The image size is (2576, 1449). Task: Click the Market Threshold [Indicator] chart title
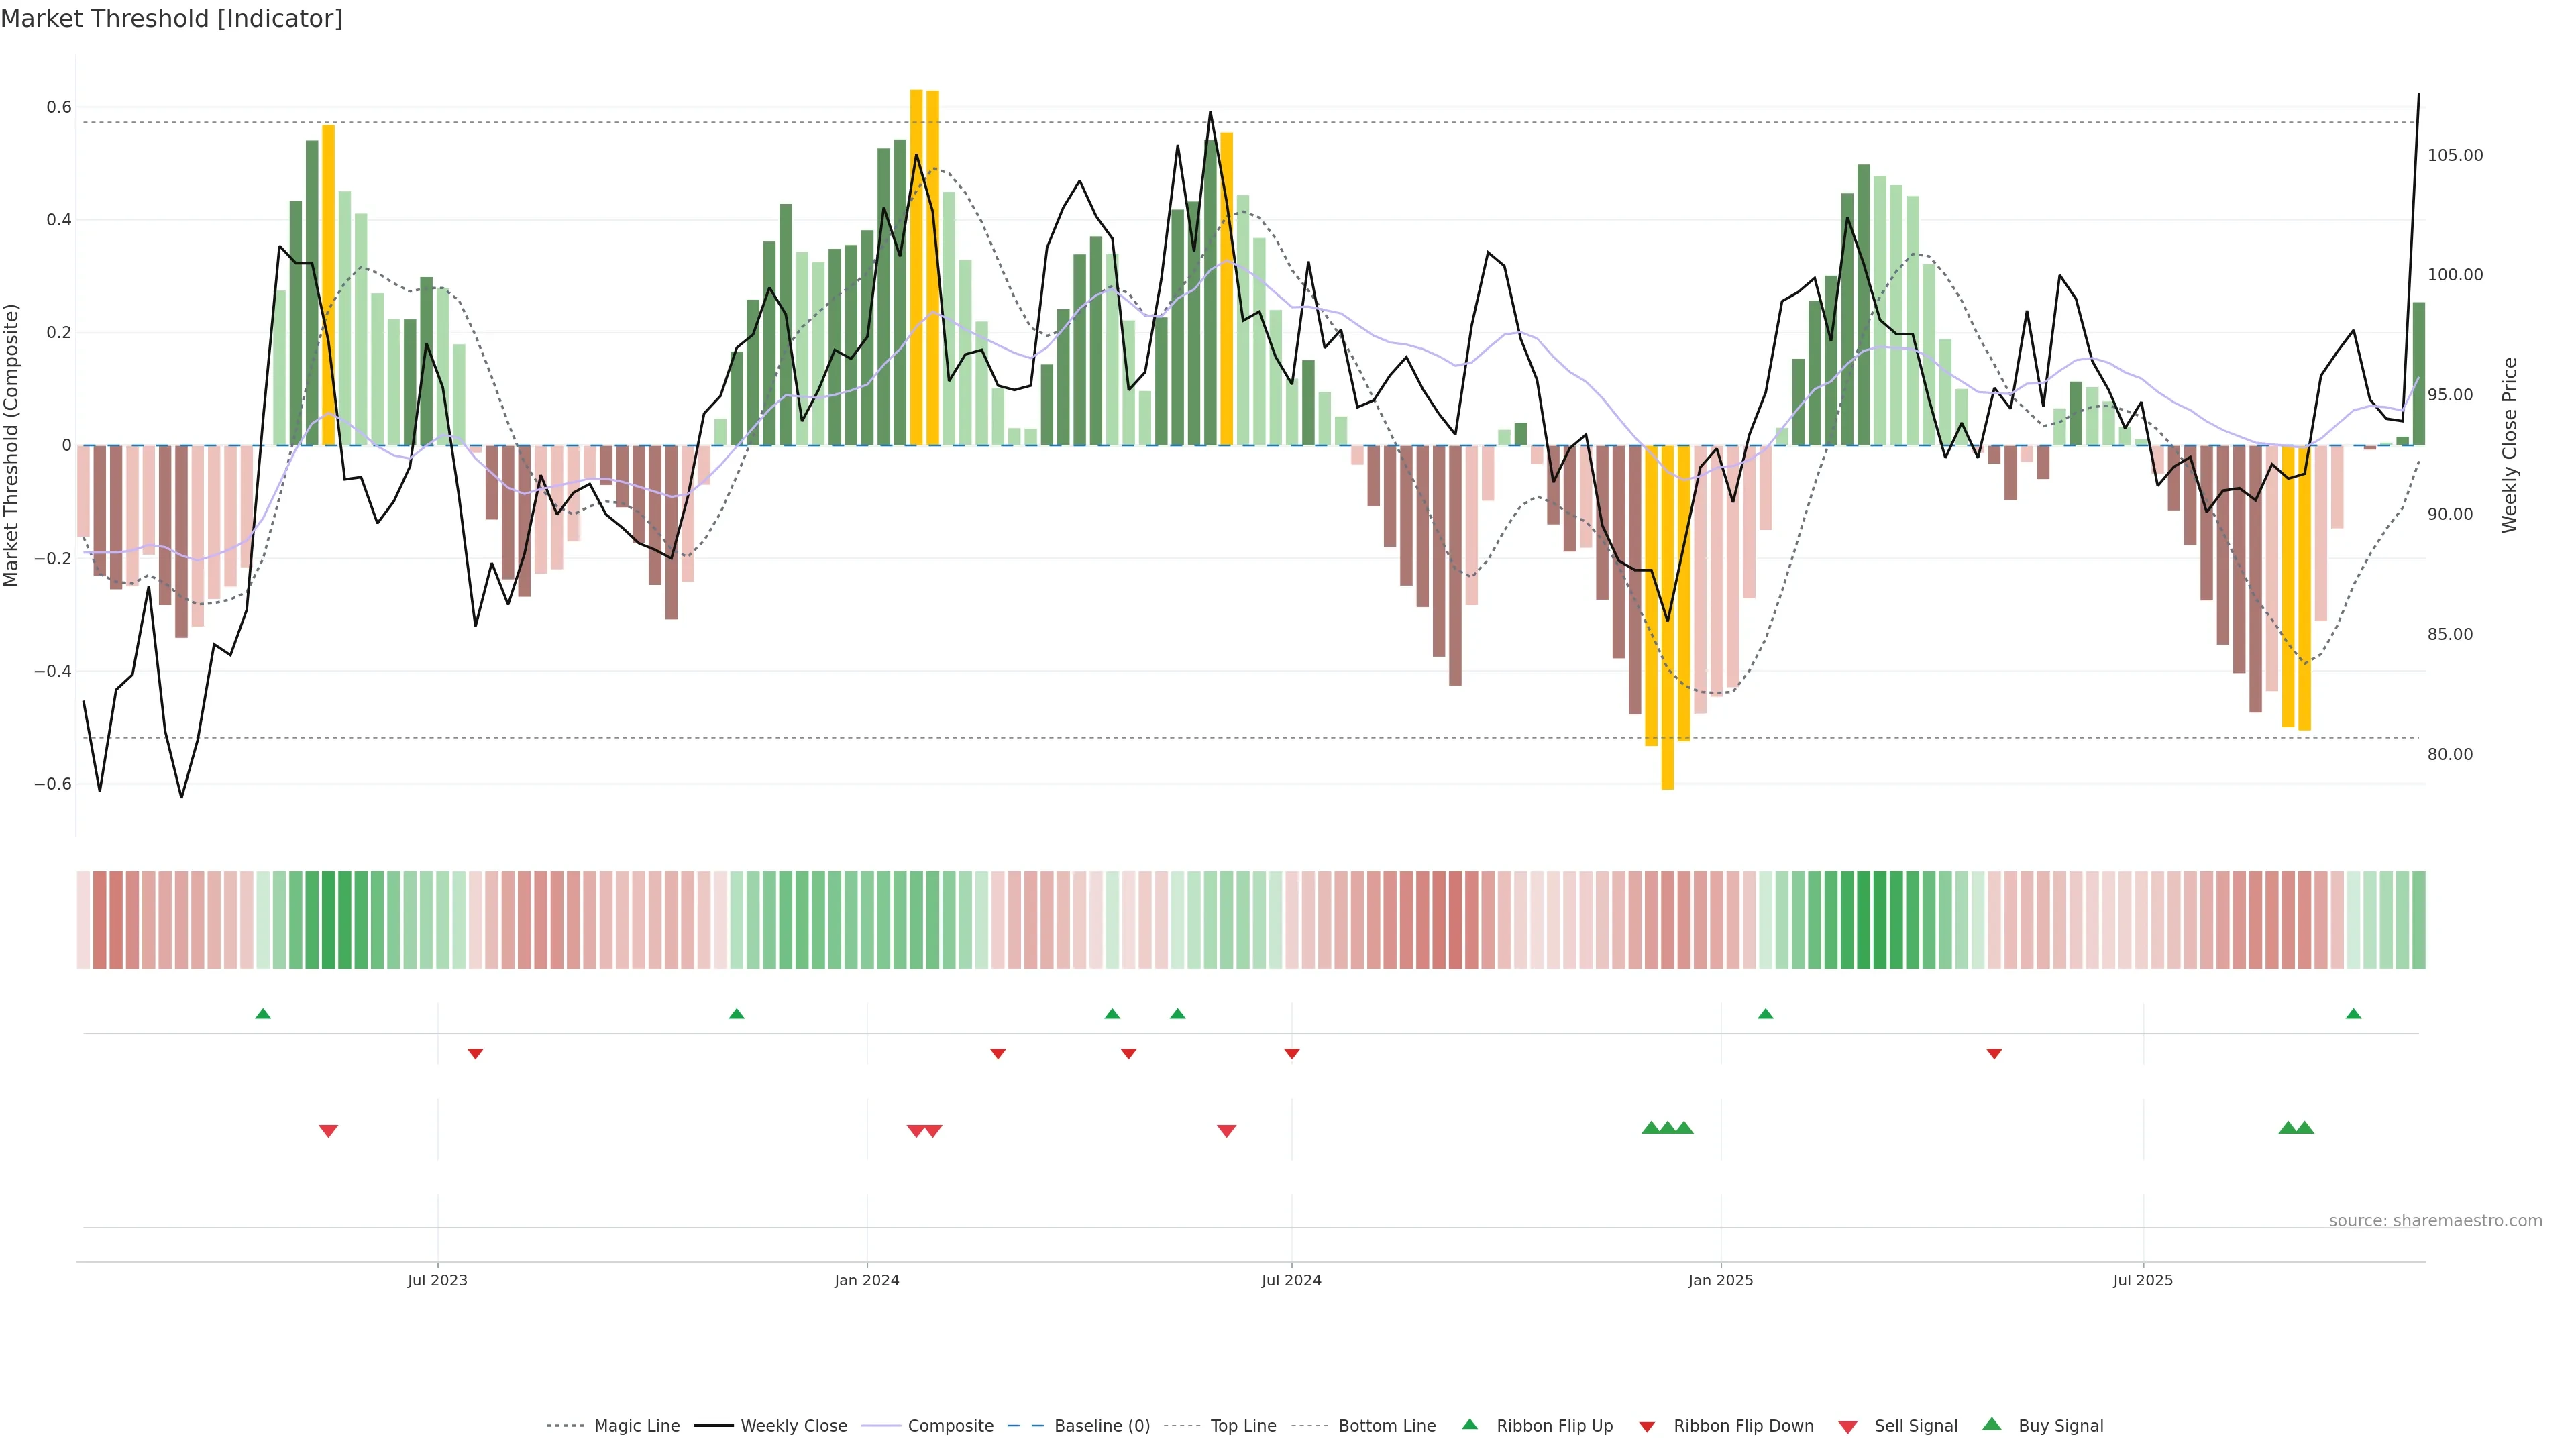pos(171,19)
